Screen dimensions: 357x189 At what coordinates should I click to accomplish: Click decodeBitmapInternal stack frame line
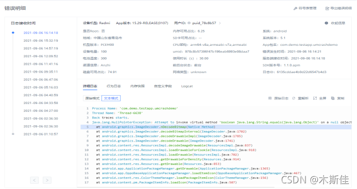point(171,132)
